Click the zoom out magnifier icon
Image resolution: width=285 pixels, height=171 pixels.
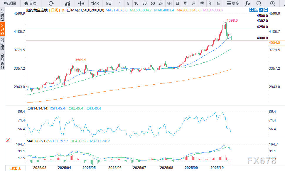(x=259, y=4)
